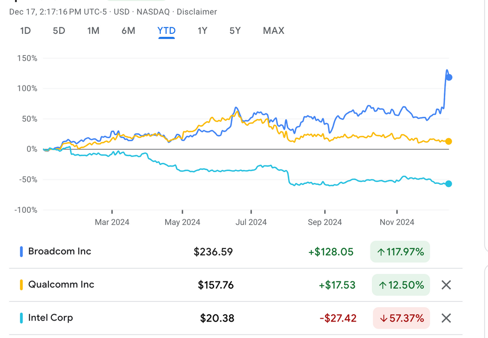The width and height of the screenshot is (488, 338).
Task: Click Intel's 57.37% decline badge
Action: (x=401, y=318)
